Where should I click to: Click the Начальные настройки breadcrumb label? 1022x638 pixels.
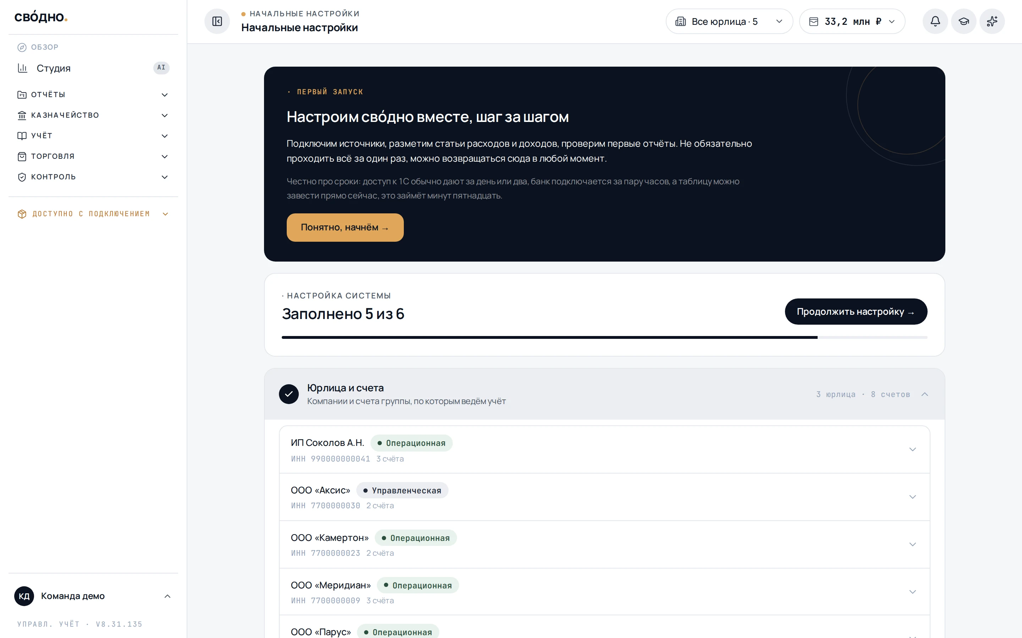point(304,13)
